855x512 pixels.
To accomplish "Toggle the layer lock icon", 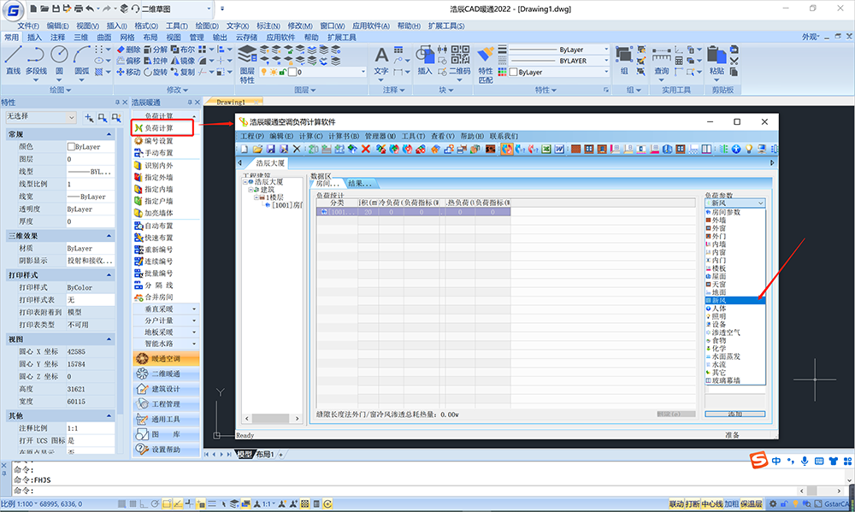I will pyautogui.click(x=282, y=72).
